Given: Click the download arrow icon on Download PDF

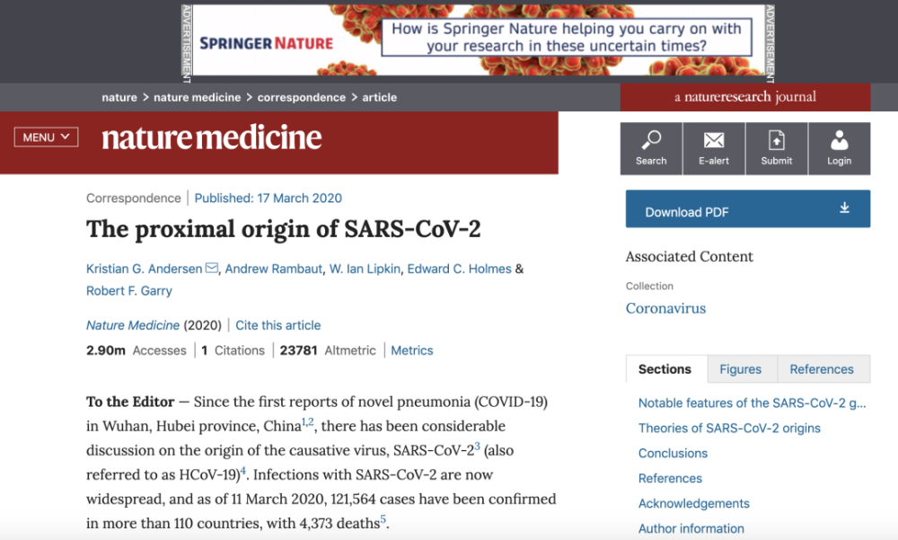Looking at the screenshot, I should pyautogui.click(x=844, y=208).
